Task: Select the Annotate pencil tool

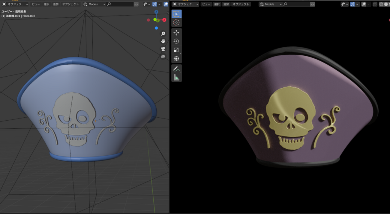Action: [176, 69]
